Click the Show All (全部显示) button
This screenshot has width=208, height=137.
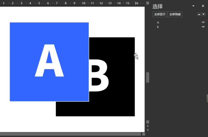click(160, 14)
